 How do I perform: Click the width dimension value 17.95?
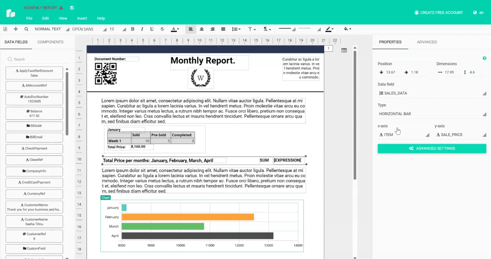(449, 72)
